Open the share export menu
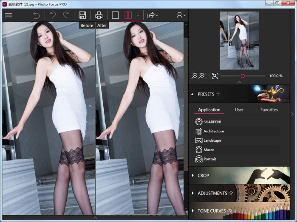Screen dimensions: 297x222 pyautogui.click(x=153, y=15)
